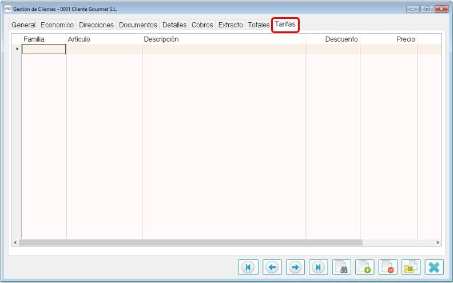Viewport: 453px width, 283px height.
Task: Click the folder export icon
Action: click(x=411, y=267)
